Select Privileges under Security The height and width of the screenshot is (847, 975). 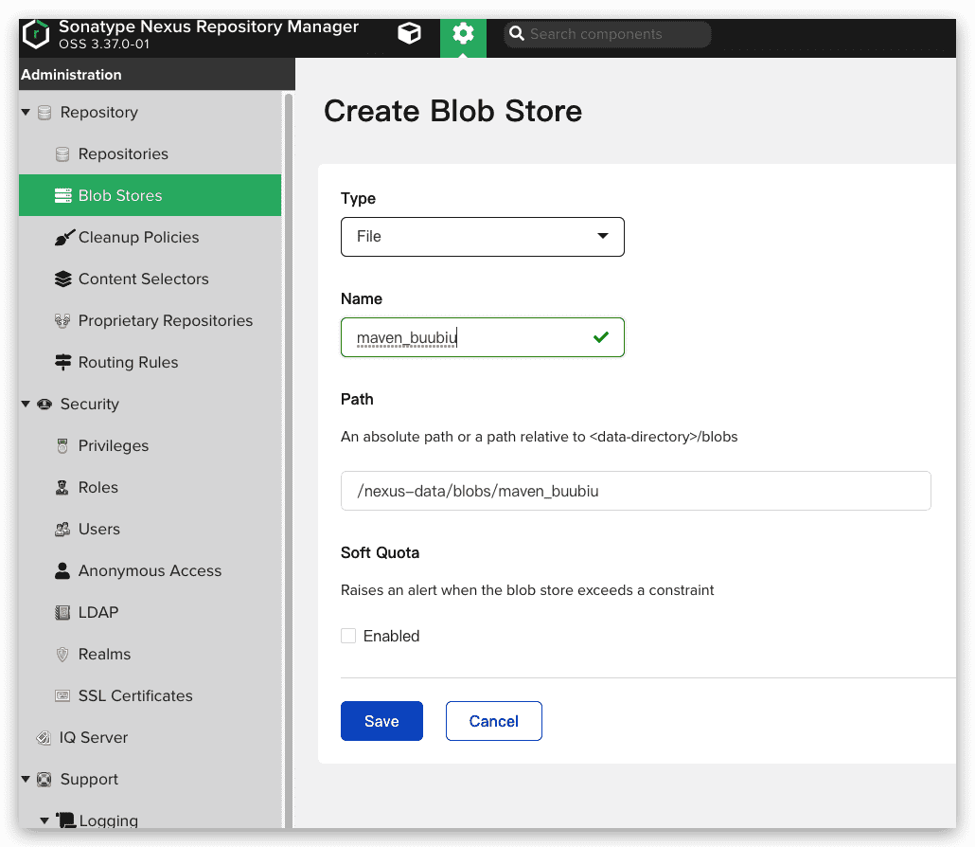pyautogui.click(x=114, y=446)
